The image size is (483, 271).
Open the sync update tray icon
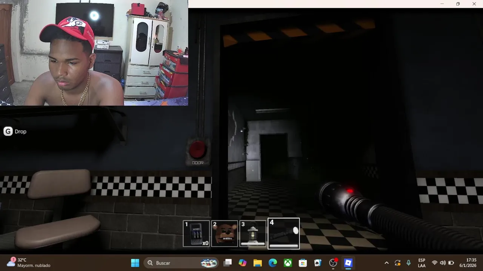[x=397, y=263]
